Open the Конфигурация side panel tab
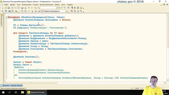This screenshot has width=169, height=95. click(2, 20)
